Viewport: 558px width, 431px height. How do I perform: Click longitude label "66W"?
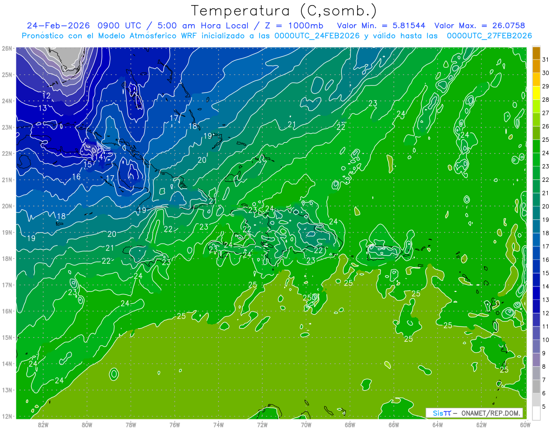click(393, 424)
